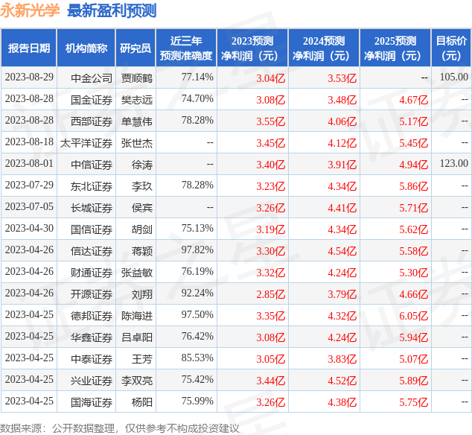Click the 2023-08-01 date cell

point(29,164)
